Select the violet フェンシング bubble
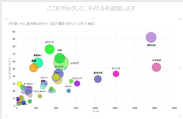 [x=77, y=84]
